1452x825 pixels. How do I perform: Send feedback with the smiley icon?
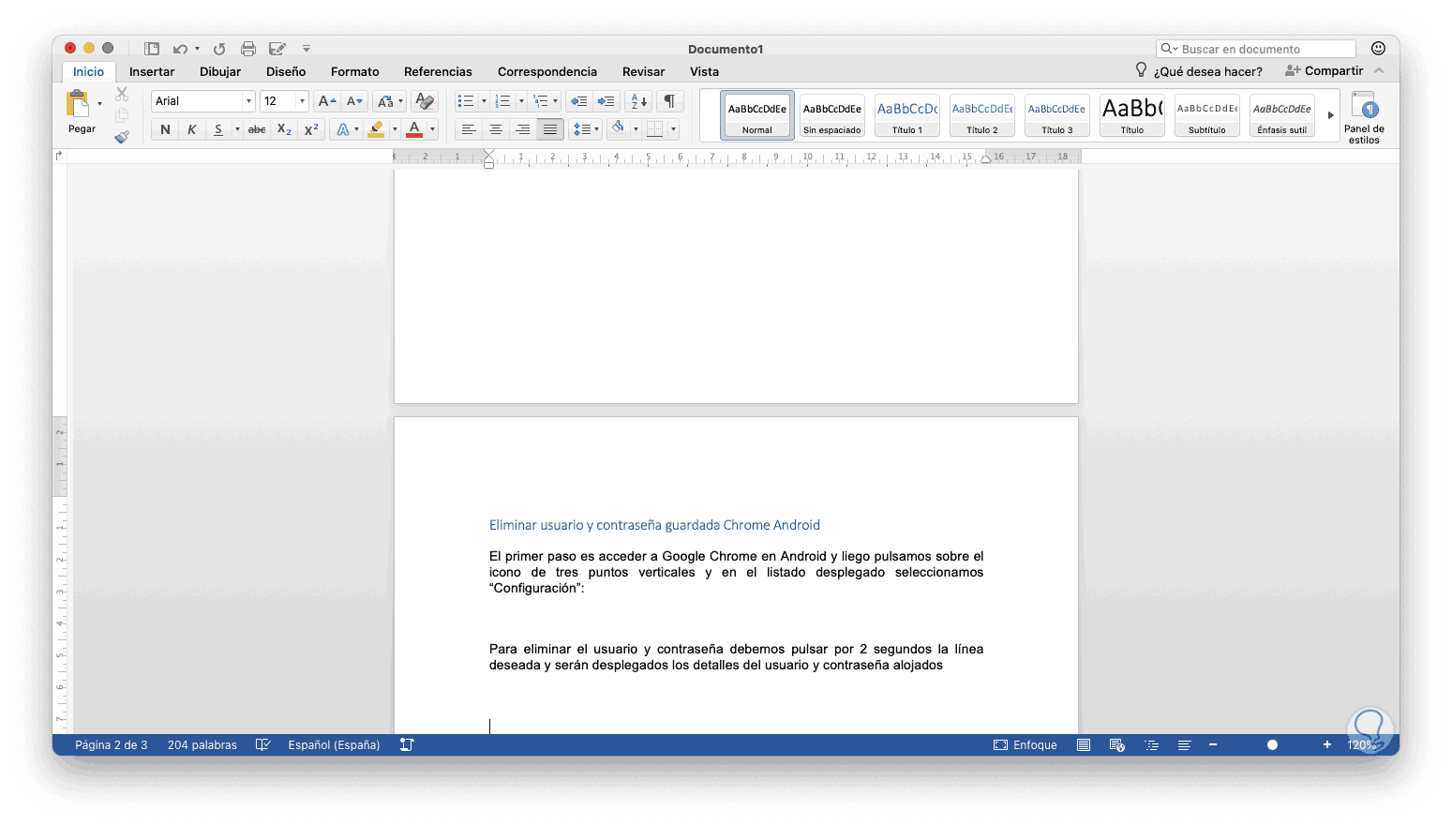pos(1378,48)
